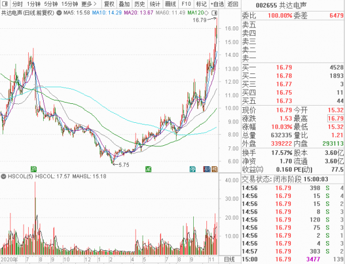
Task: Click the blue 财 marker icon
Action: click(206, 168)
